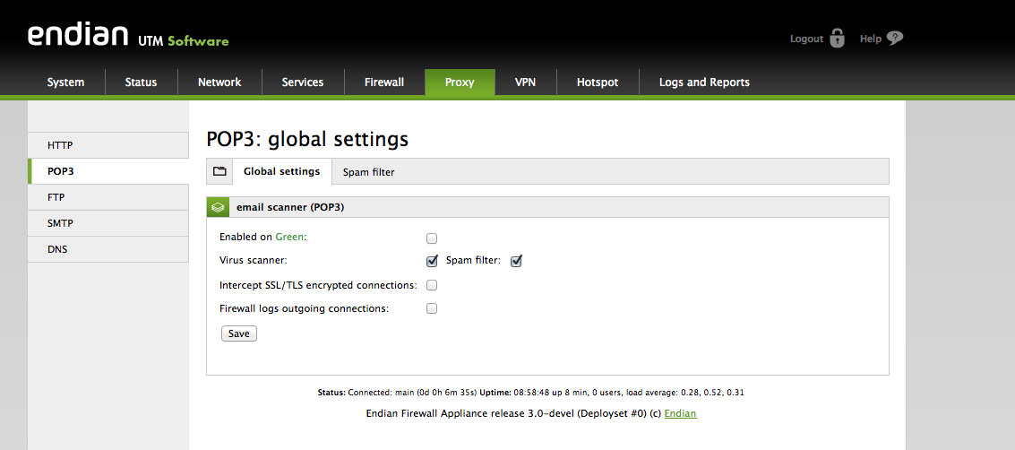Enable POP3 scanner on Green checkbox
Image resolution: width=1015 pixels, height=450 pixels.
point(432,238)
